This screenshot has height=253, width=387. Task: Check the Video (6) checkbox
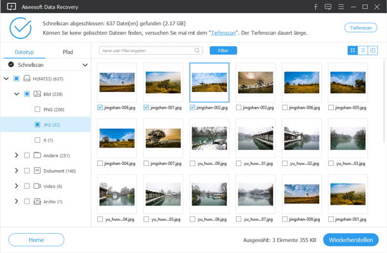tap(26, 186)
